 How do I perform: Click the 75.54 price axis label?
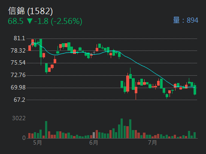(x=18, y=62)
